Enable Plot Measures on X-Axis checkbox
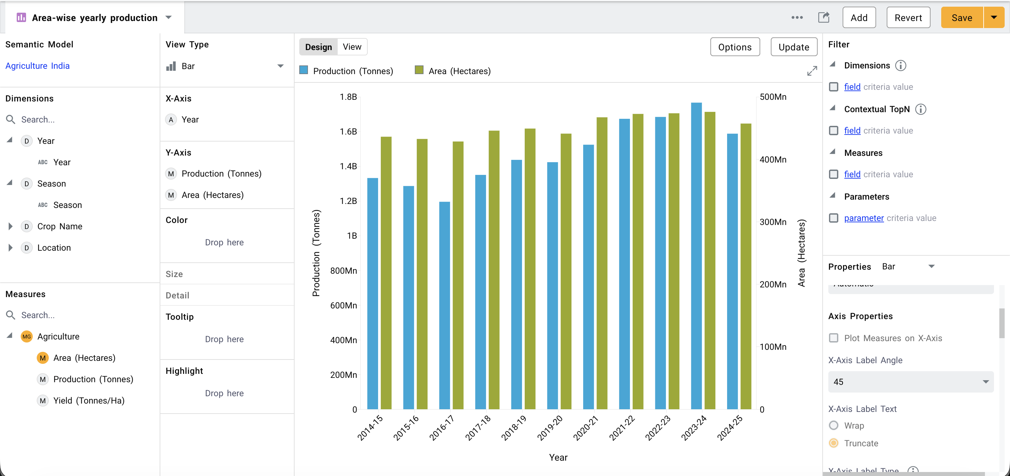1010x476 pixels. tap(834, 338)
